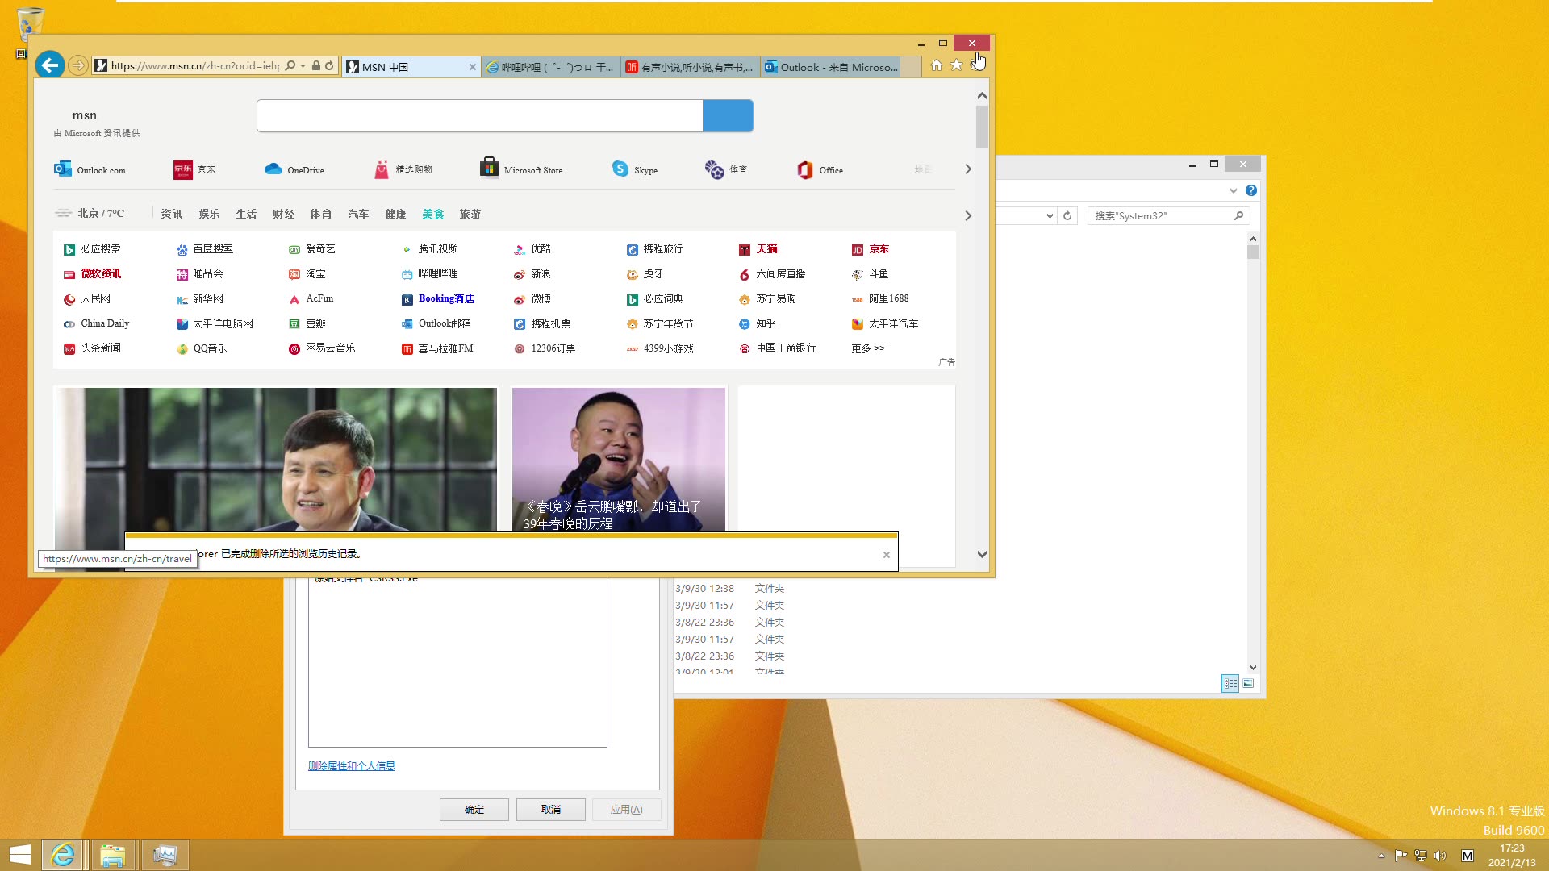Open 删除属性和个人信息 link

(352, 766)
